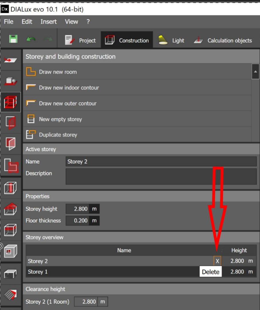Select the roof tool with red pitched top
260x310 pixels.
(11, 209)
